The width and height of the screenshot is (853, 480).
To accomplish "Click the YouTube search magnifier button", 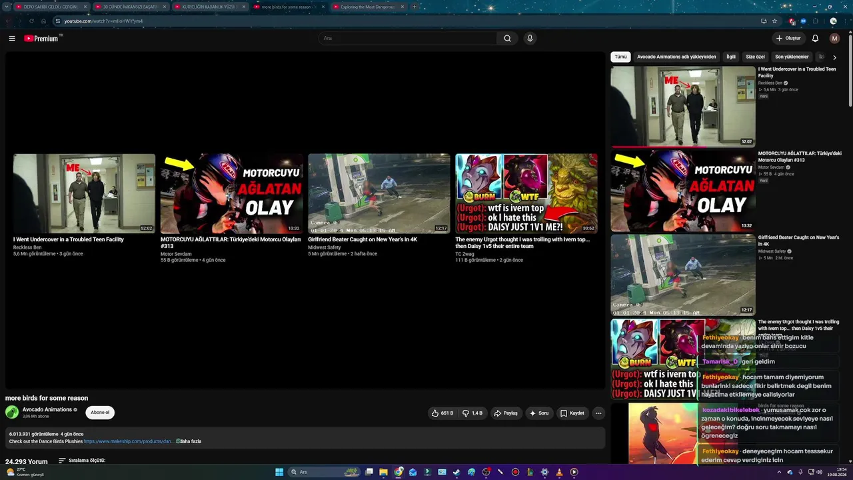I will pyautogui.click(x=507, y=39).
